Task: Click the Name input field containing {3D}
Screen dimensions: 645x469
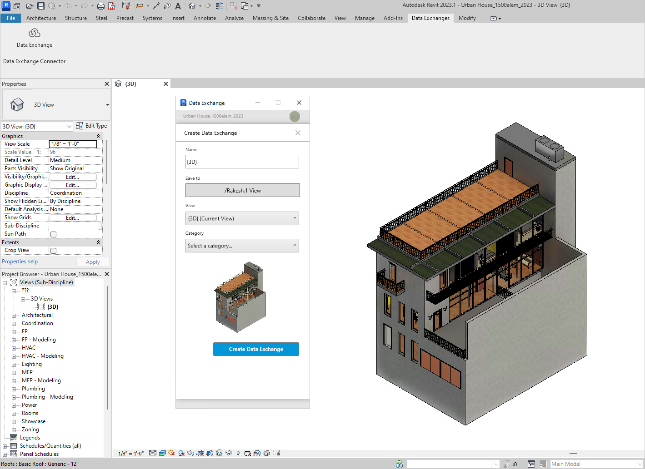Action: 242,162
